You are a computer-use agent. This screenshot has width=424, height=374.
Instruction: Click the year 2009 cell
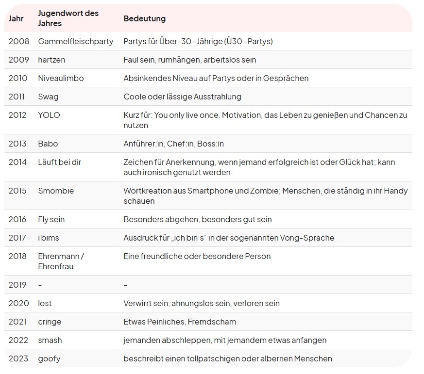pyautogui.click(x=18, y=60)
